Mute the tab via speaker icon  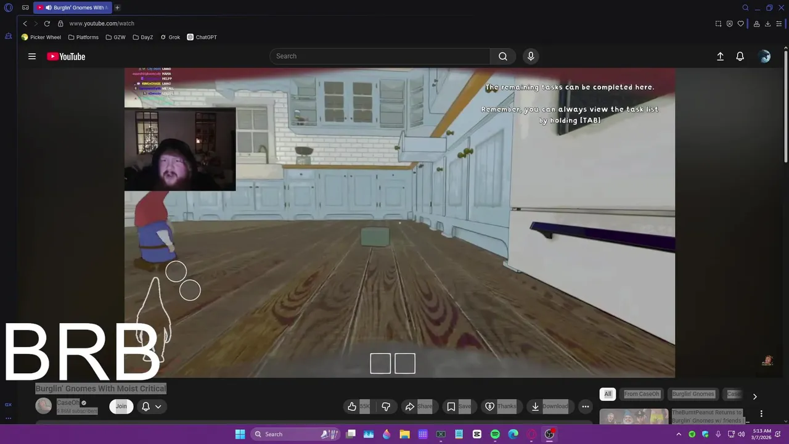point(49,8)
